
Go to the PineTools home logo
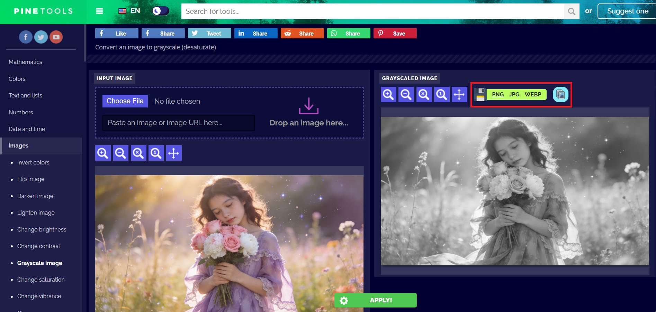point(43,11)
